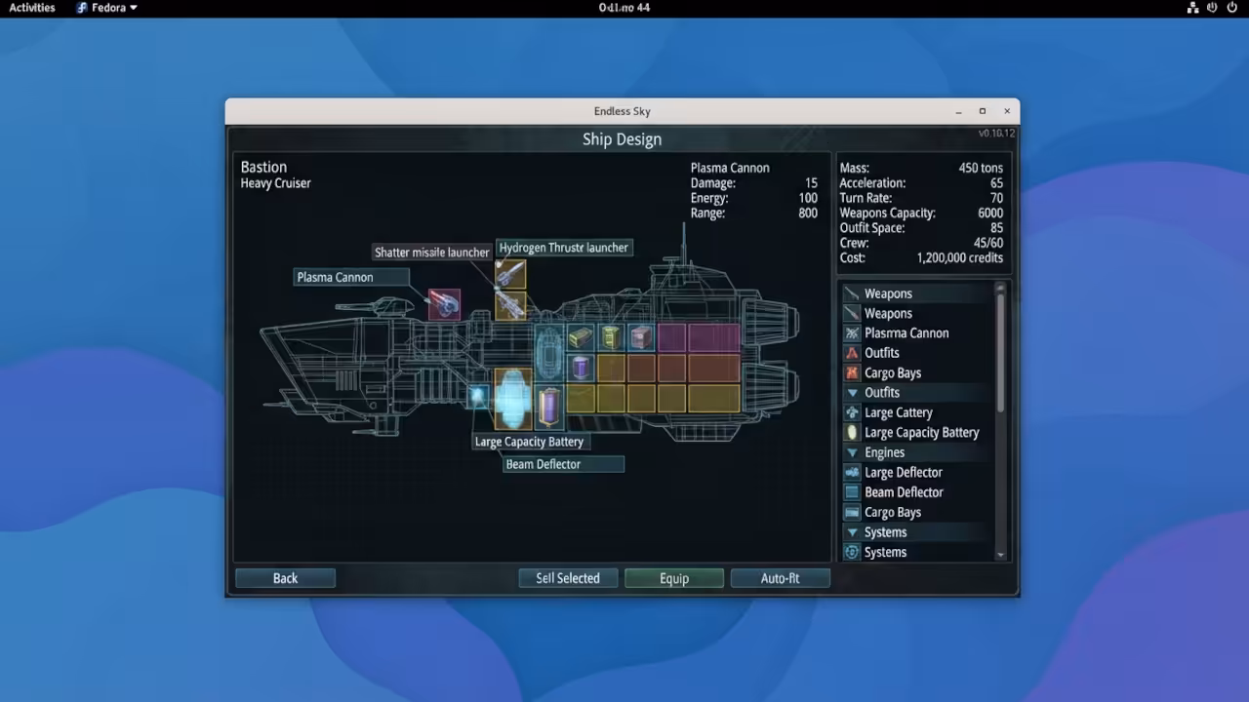Click the Plasma Cannon icon in outfit list
Image resolution: width=1249 pixels, height=702 pixels.
(852, 333)
